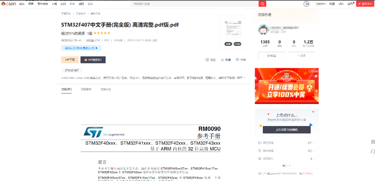Screen dimensions: 375x181
Task: Expand the sidebar list with 展开
Action: [286, 166]
